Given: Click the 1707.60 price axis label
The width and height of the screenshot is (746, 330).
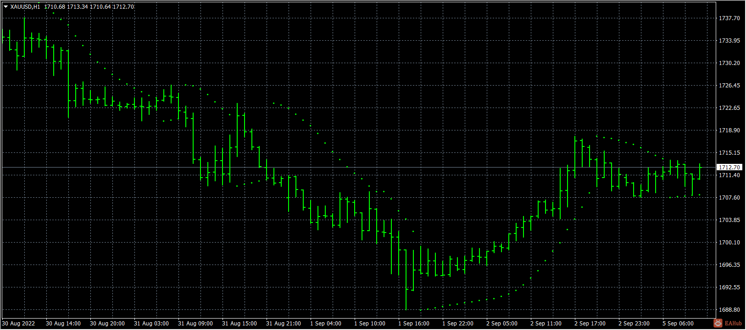Looking at the screenshot, I should click(x=729, y=198).
